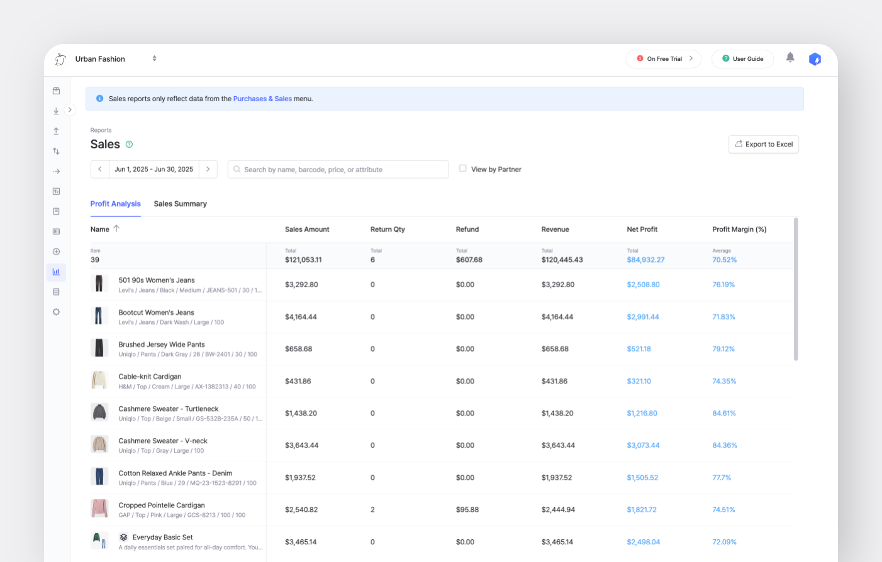Open the Settings gear icon in sidebar
This screenshot has height=562, width=882.
pyautogui.click(x=56, y=312)
